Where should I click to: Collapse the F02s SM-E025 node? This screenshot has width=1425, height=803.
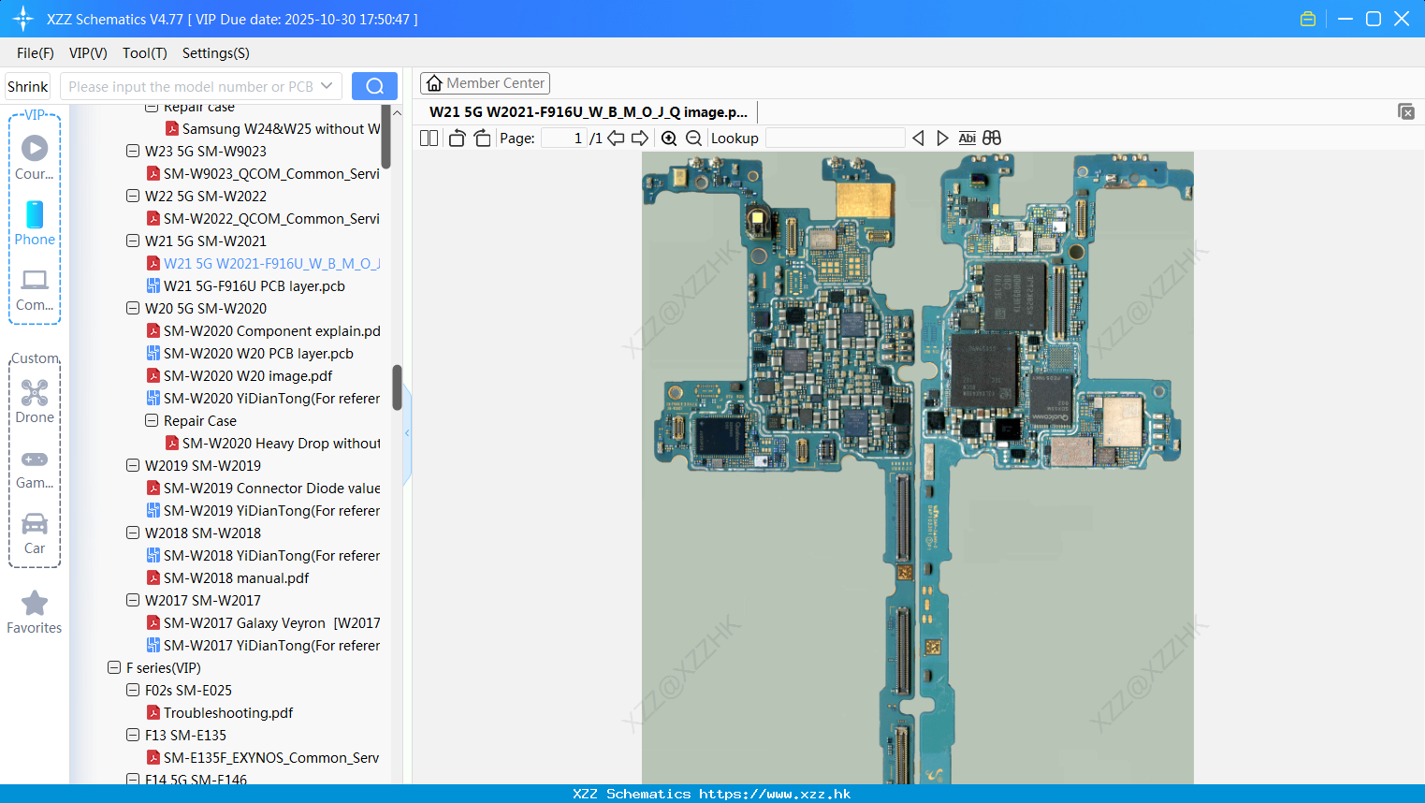(x=133, y=690)
